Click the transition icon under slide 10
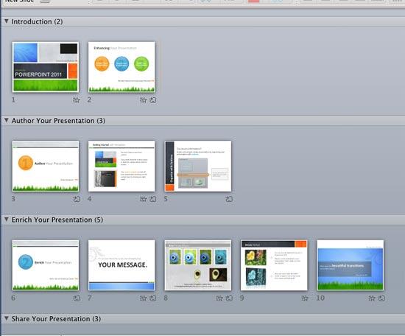Screen dimensions: 405x336 coord(381,298)
